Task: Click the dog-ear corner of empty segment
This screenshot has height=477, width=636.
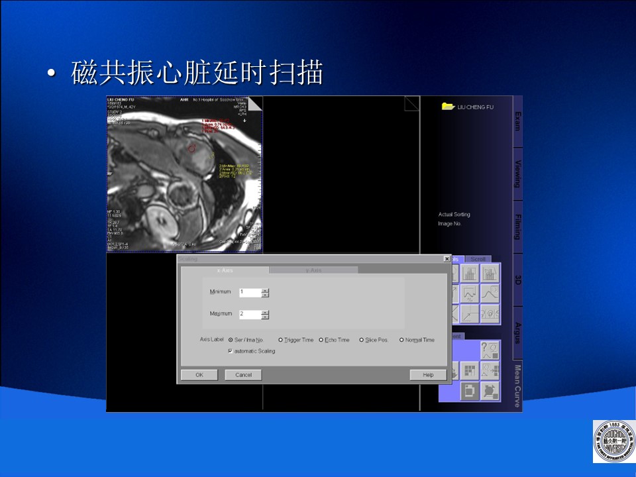Action: tap(411, 103)
